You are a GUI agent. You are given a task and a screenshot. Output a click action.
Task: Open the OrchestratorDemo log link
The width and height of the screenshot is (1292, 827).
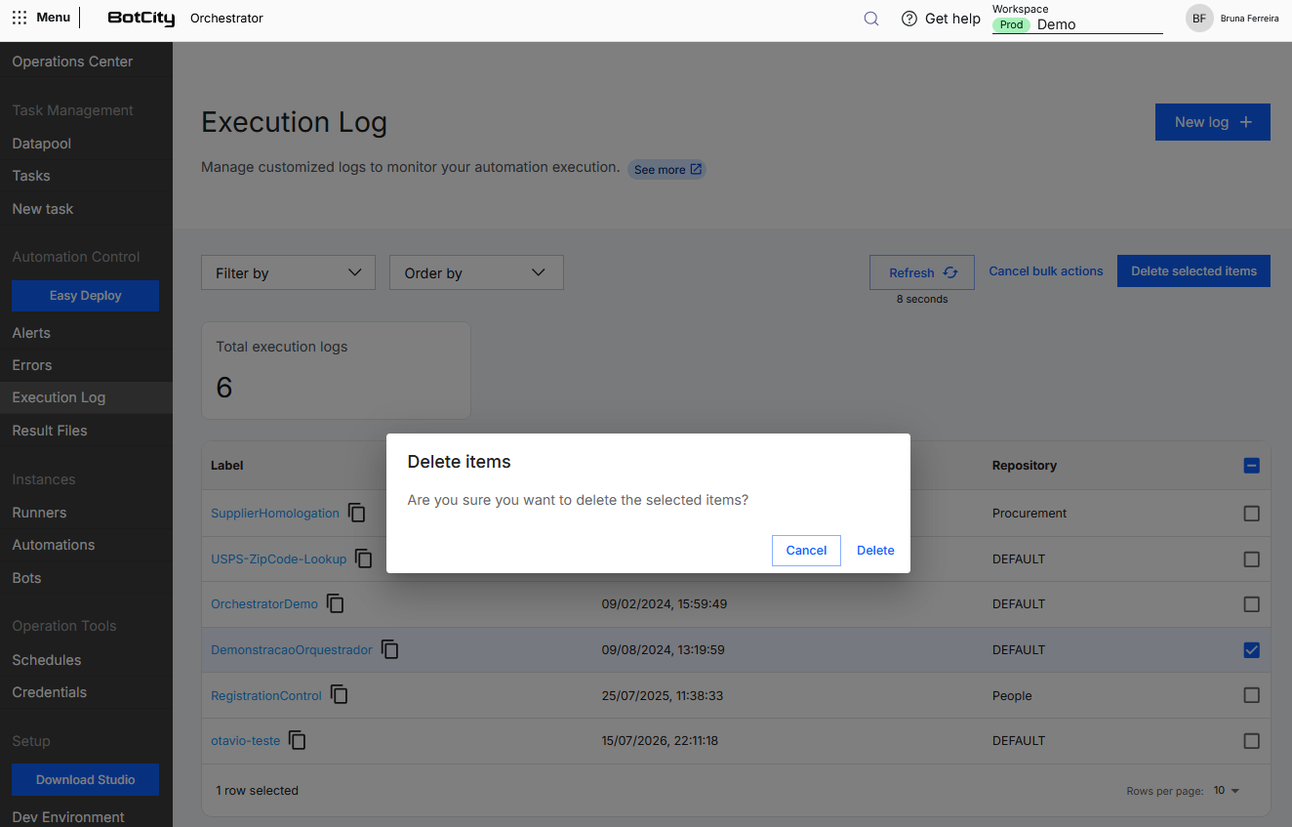[264, 603]
